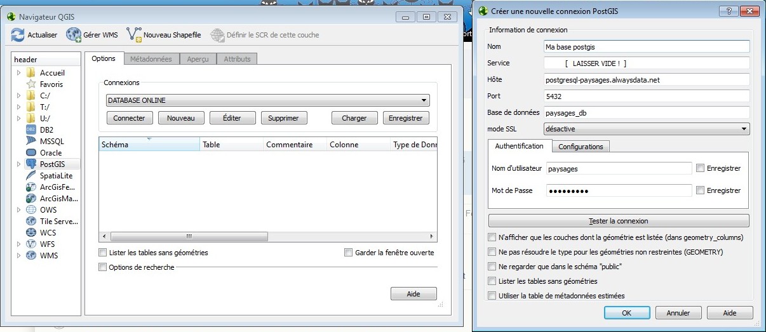Select the U:/ drive folder icon
766x332 pixels.
pos(30,119)
